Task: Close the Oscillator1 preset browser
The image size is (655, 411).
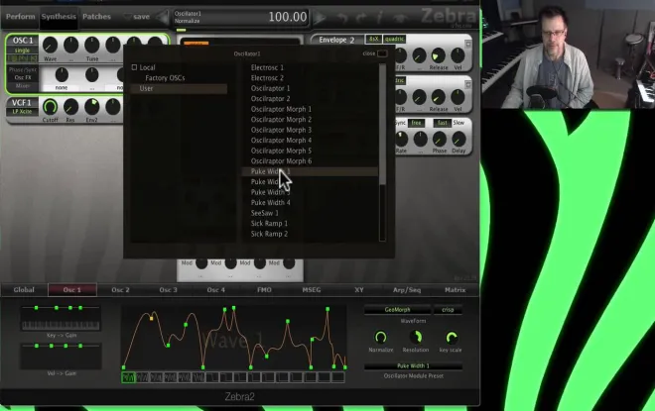Action: click(381, 53)
